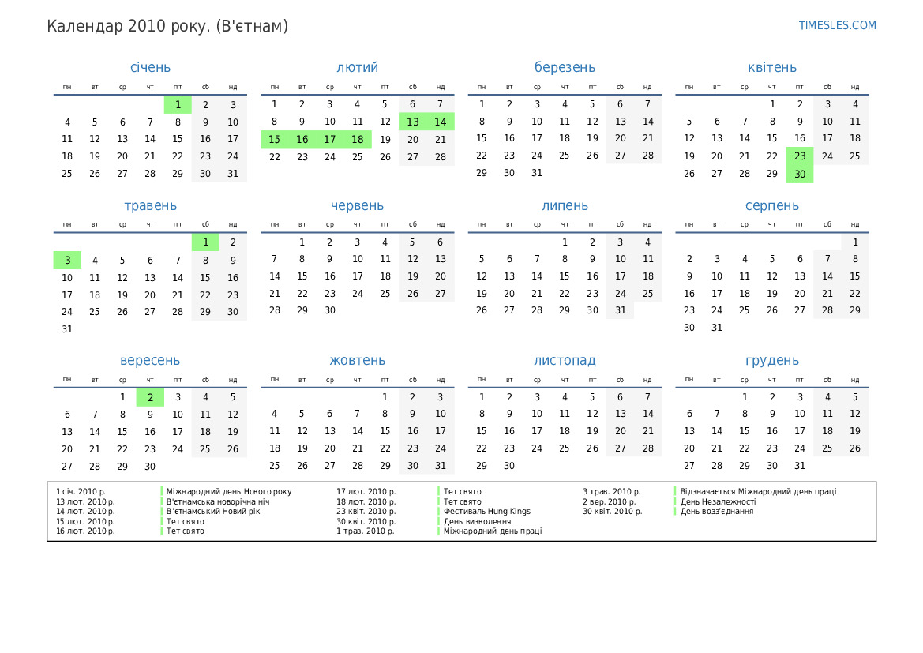Click day 31 in грудень
Viewport: 923px width, 653px height.
coord(799,466)
